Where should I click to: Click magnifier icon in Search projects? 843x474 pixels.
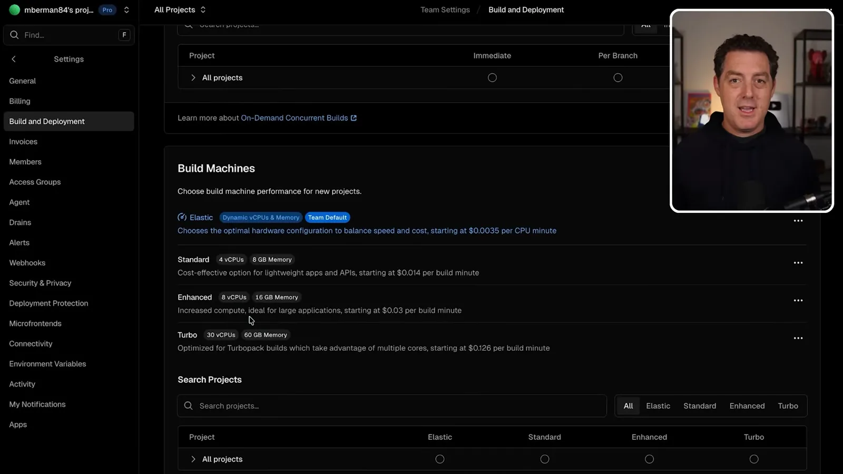tap(189, 406)
